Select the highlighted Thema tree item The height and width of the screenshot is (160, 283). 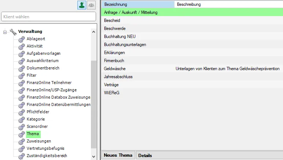pyautogui.click(x=33, y=134)
